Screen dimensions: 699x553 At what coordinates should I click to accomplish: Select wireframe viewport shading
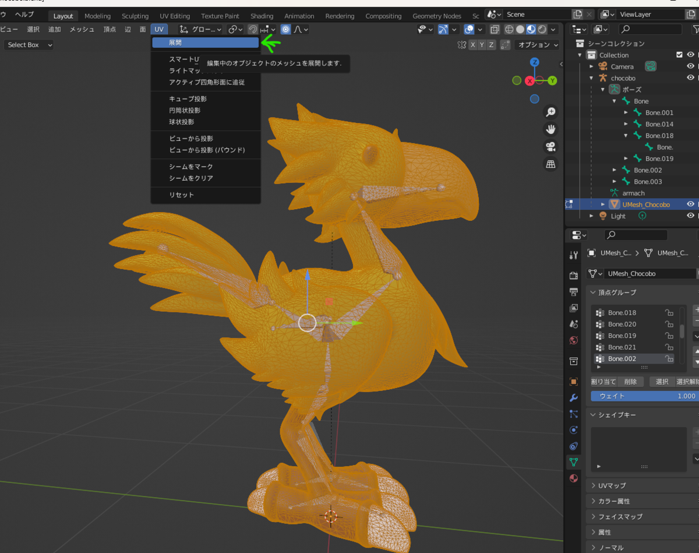click(x=509, y=29)
